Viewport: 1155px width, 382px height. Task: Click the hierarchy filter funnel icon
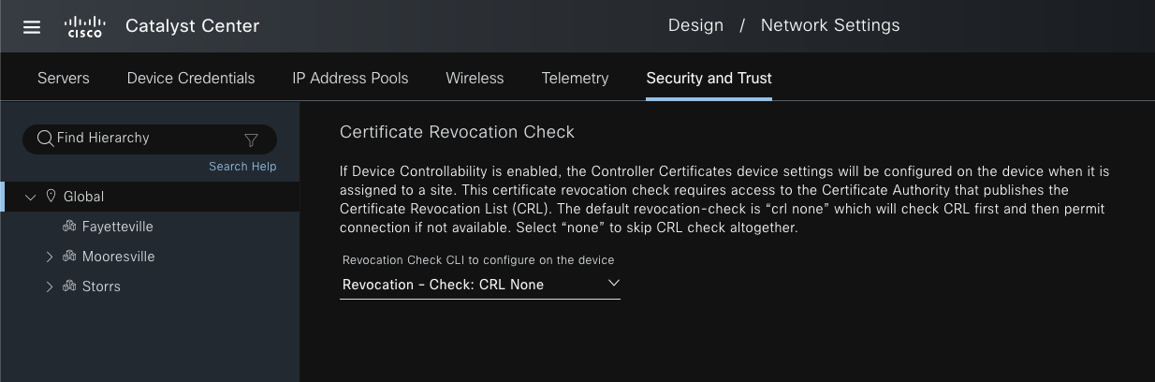point(251,140)
